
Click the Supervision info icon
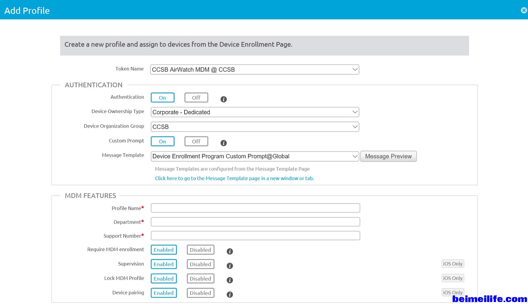coord(230,266)
